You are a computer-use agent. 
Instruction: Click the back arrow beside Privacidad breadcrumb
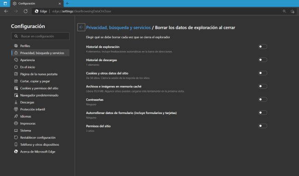point(81,27)
